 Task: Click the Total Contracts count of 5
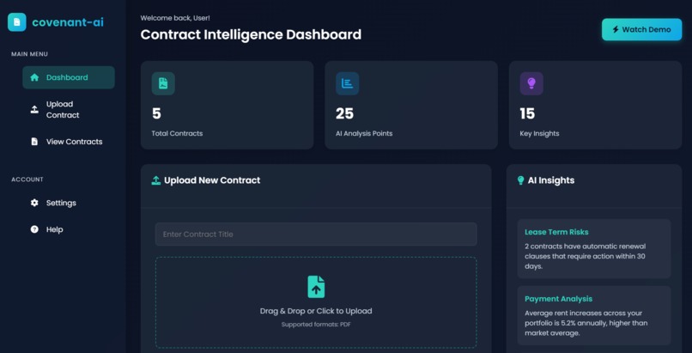(x=156, y=114)
